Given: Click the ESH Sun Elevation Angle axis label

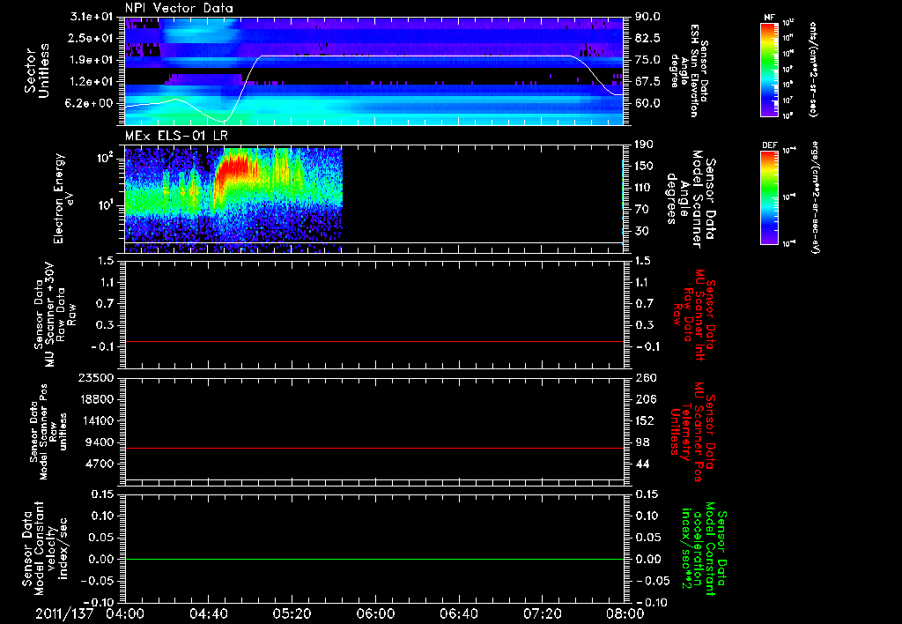Looking at the screenshot, I should coord(689,71).
